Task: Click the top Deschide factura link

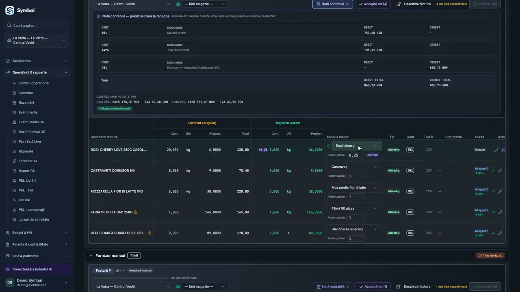Action: tap(414, 4)
